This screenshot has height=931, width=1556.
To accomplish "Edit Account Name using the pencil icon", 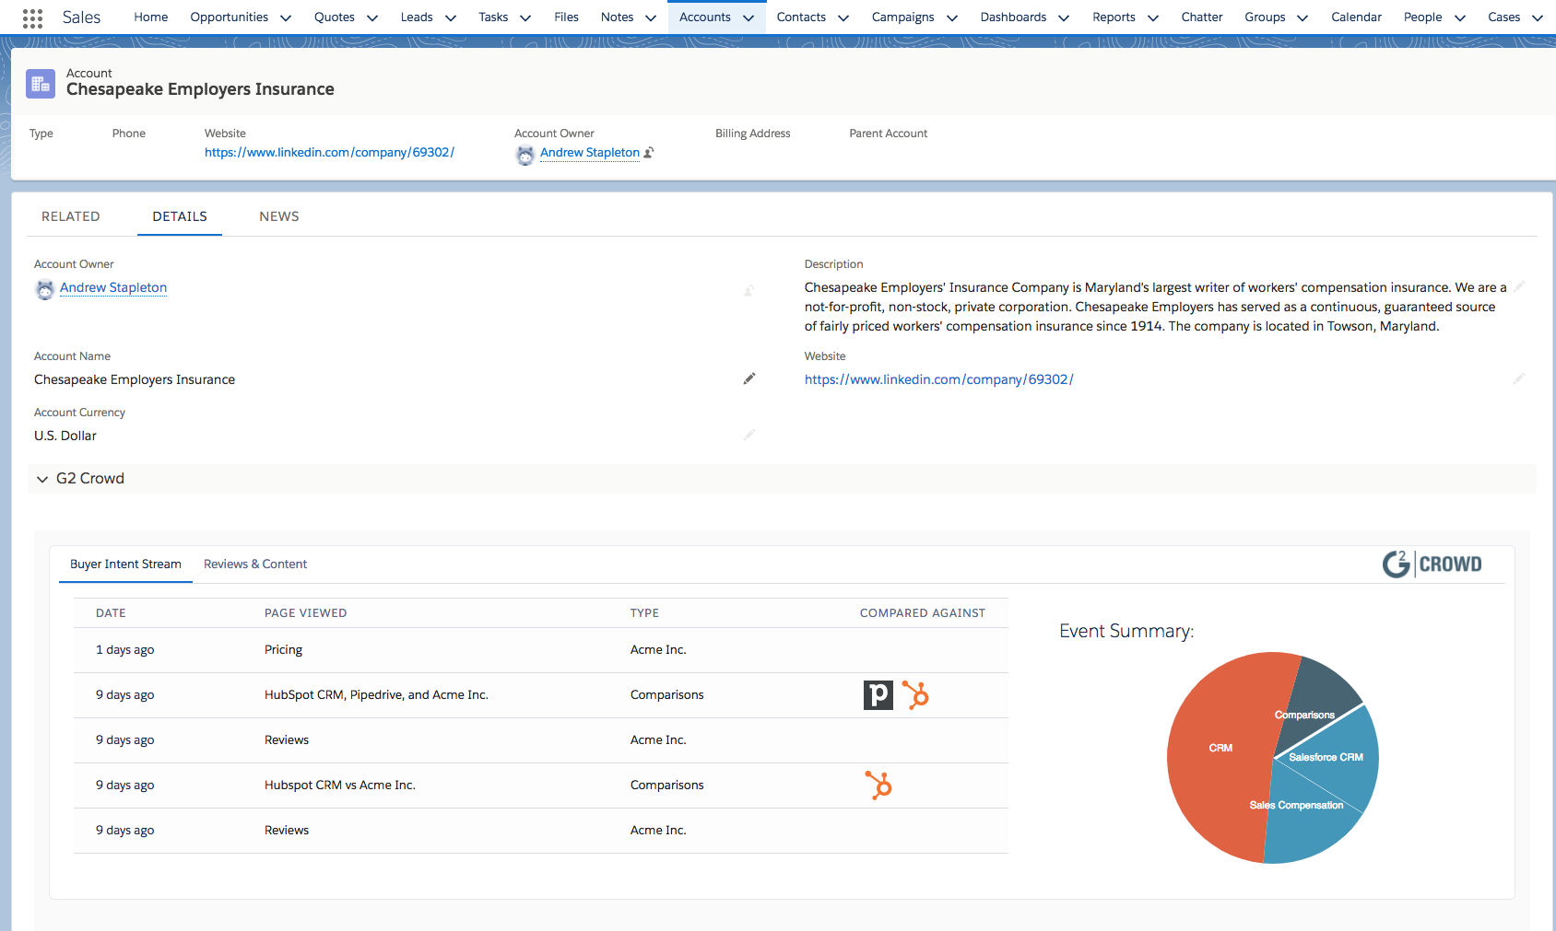I will click(x=749, y=378).
